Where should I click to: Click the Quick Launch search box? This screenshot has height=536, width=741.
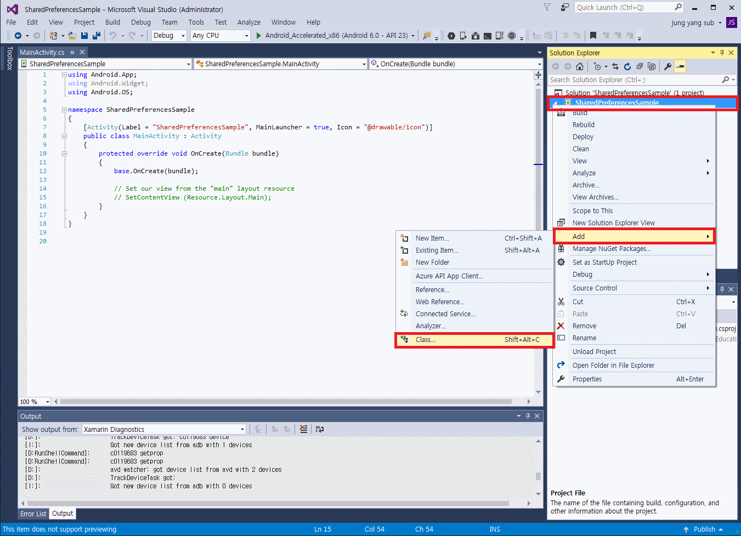point(629,7)
